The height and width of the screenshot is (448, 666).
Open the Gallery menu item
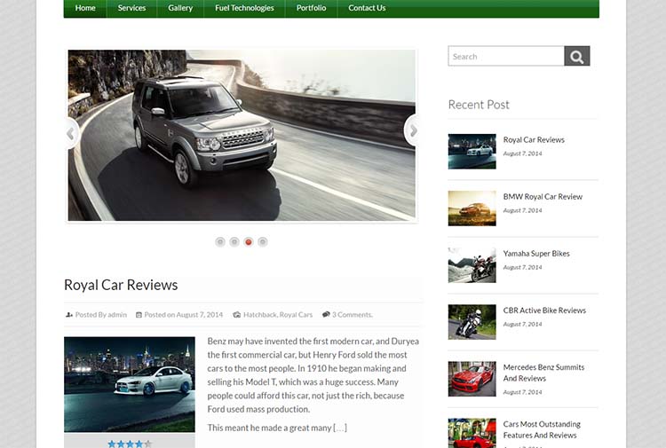(x=180, y=8)
